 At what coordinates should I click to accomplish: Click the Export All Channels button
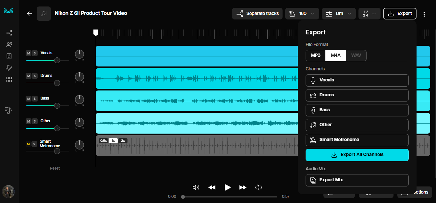(x=357, y=155)
